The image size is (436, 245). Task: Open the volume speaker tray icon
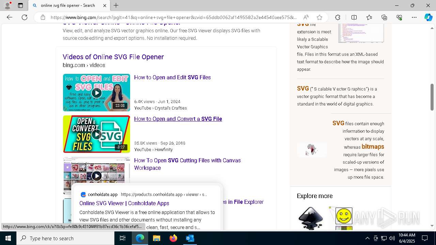392,238
